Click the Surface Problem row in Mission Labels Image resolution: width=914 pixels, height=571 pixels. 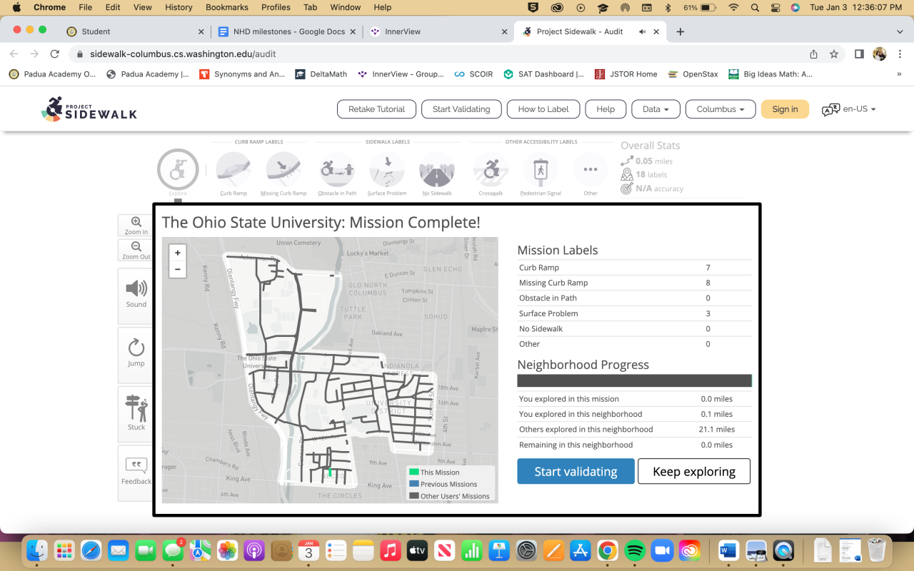tap(634, 313)
